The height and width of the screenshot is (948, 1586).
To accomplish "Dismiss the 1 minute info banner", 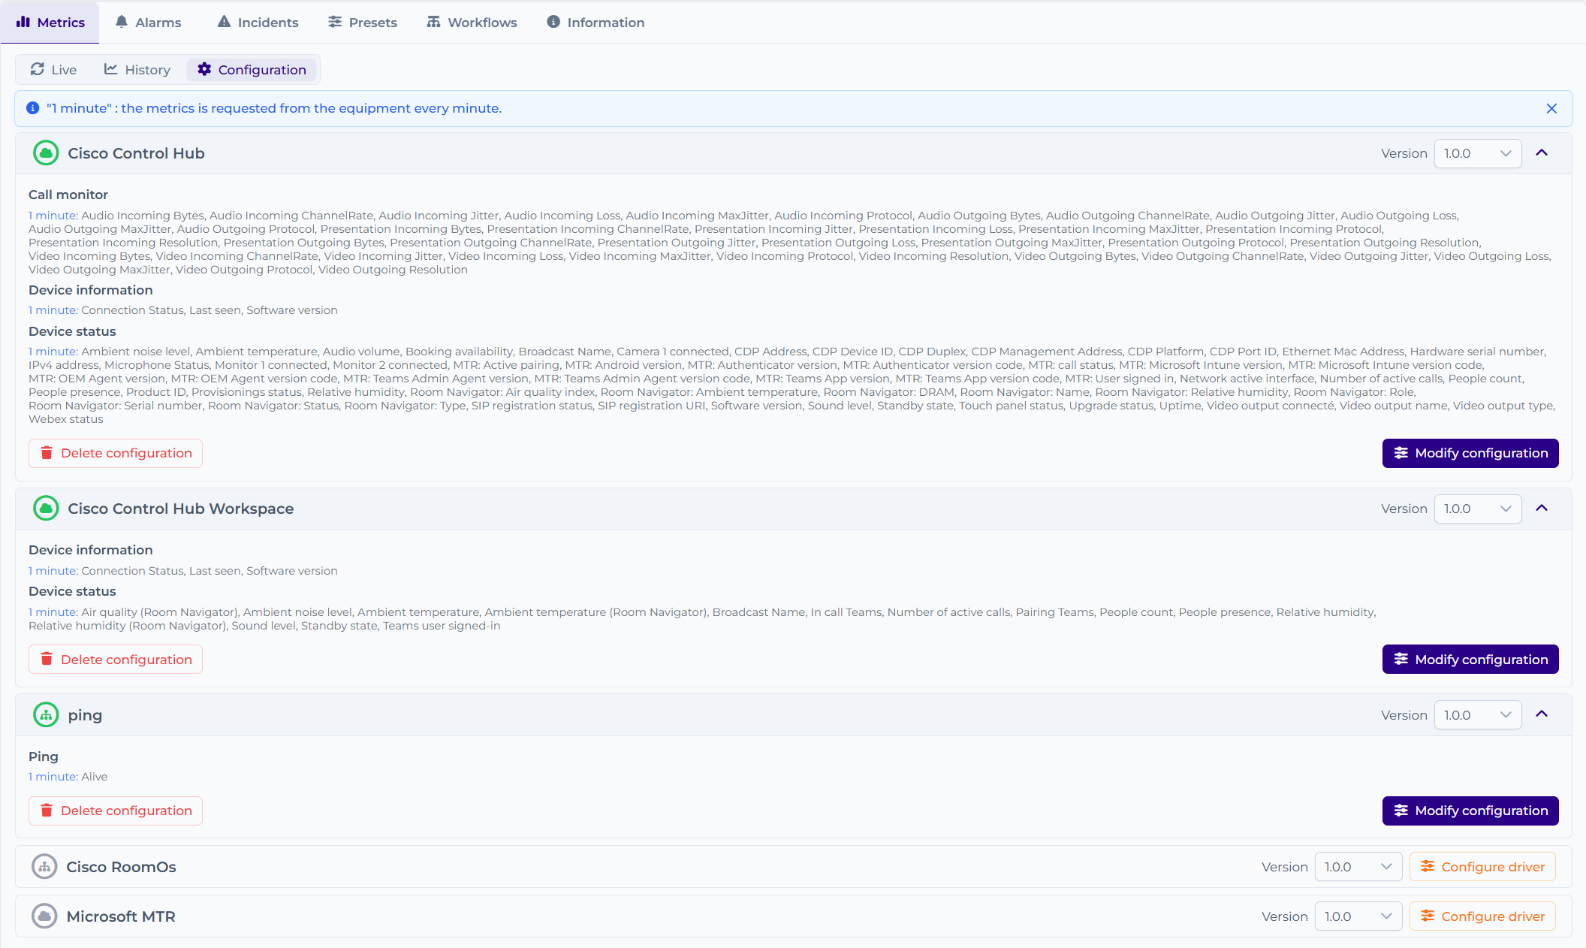I will 1551,109.
